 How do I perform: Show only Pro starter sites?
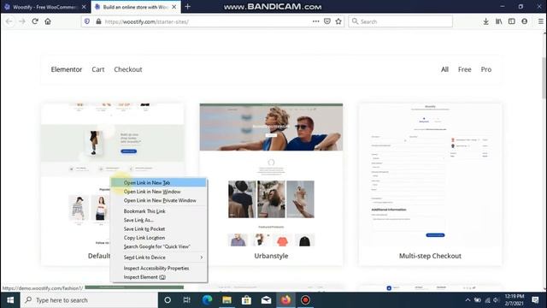pos(486,69)
